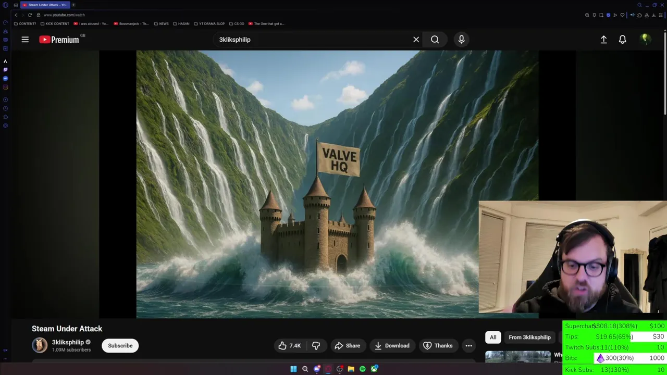Click the page vertical scrollbar
667x375 pixels.
tap(665, 73)
